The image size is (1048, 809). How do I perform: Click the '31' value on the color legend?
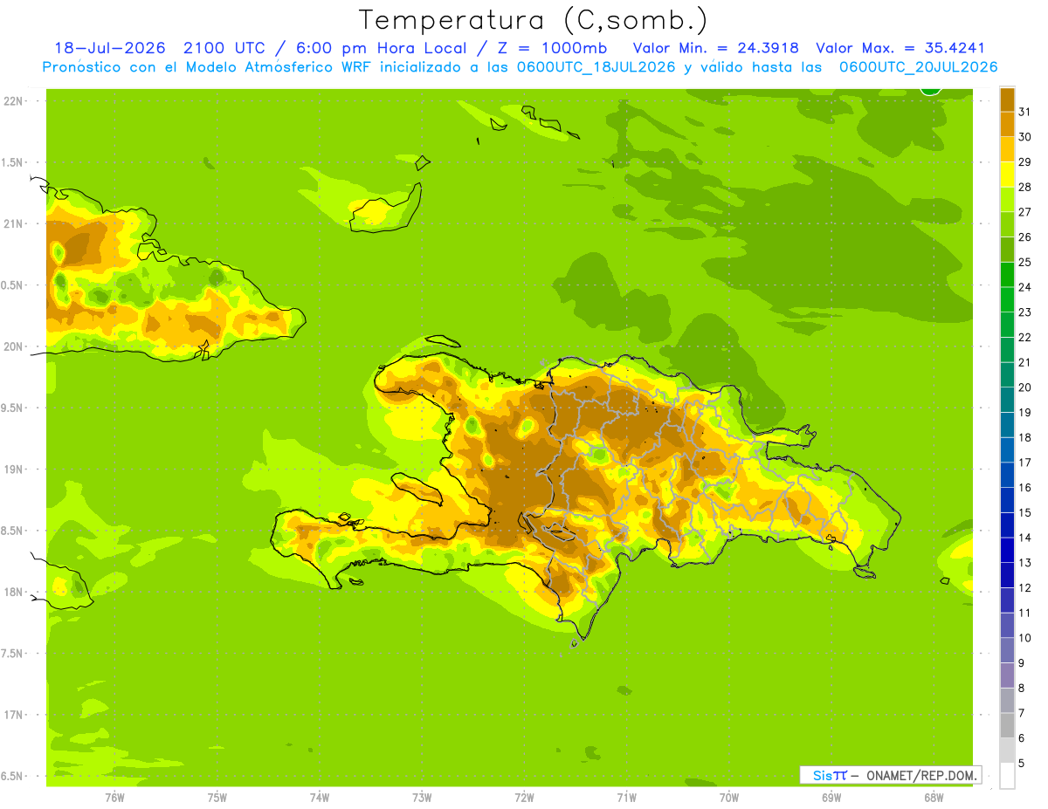click(x=1025, y=112)
